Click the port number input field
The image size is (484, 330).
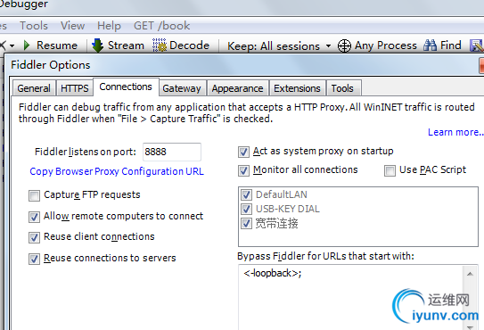tap(172, 152)
